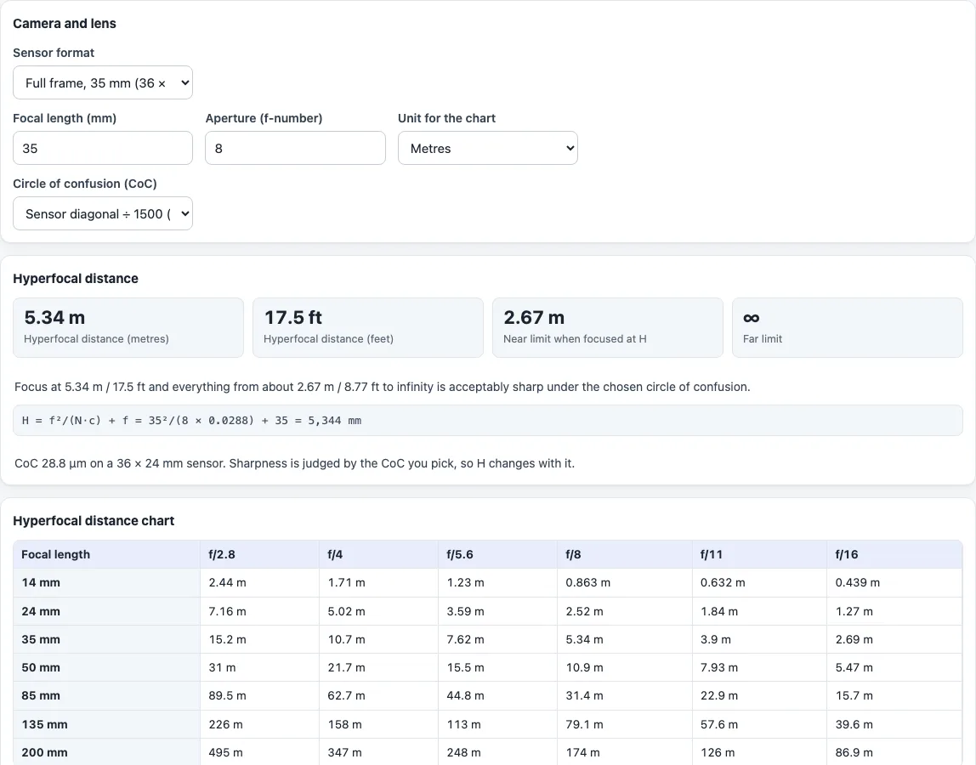Select the 5.34 m hyperfocal distance (metres) card
The image size is (976, 765).
click(x=128, y=327)
